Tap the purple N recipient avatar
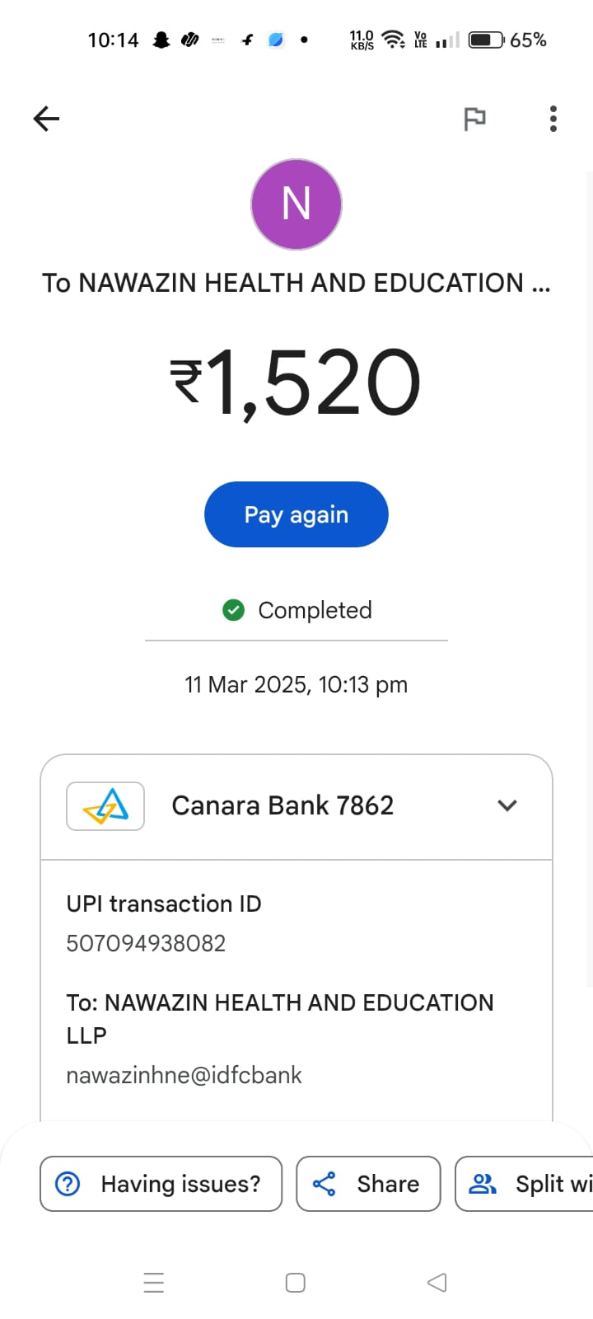The image size is (593, 1319). [296, 204]
